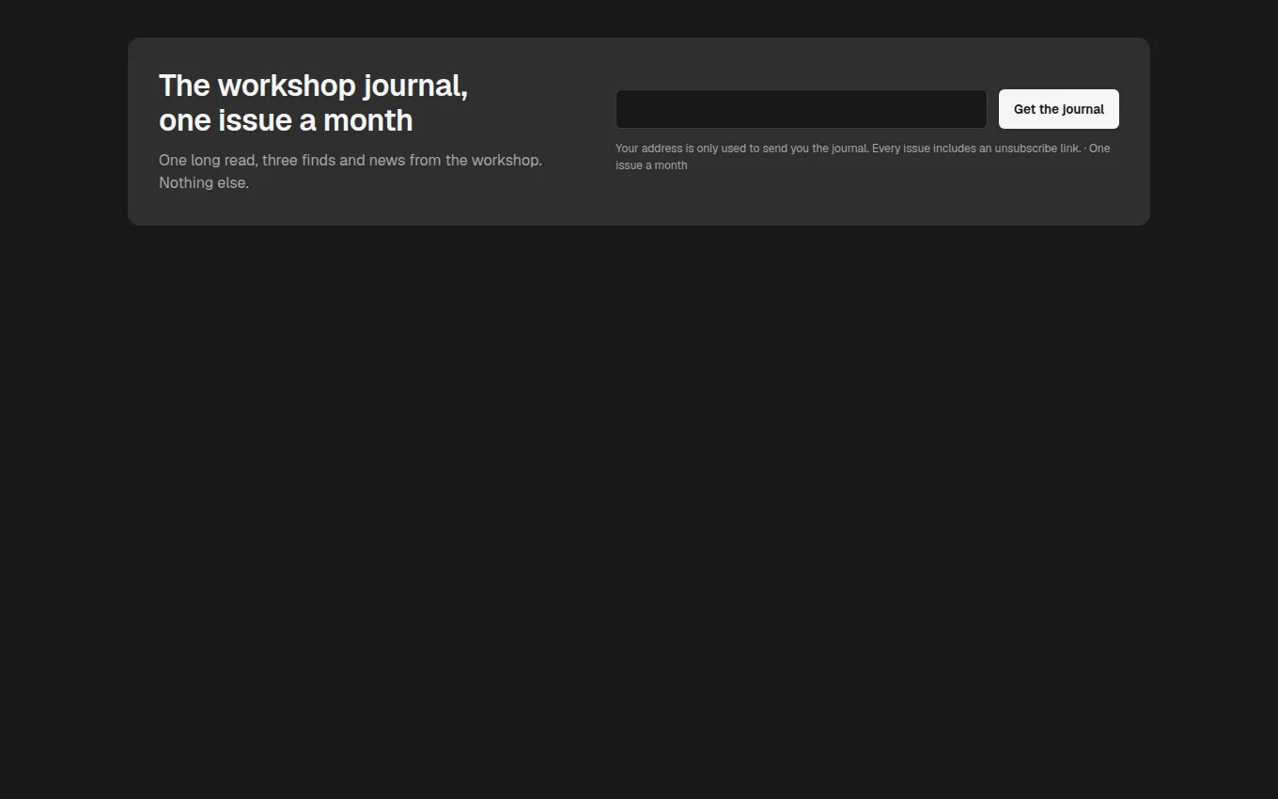
Task: Click the "Your address is only used" privacy note
Action: point(863,157)
